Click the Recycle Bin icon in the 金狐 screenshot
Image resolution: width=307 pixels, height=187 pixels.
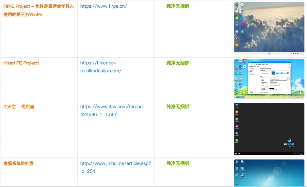(x=237, y=169)
